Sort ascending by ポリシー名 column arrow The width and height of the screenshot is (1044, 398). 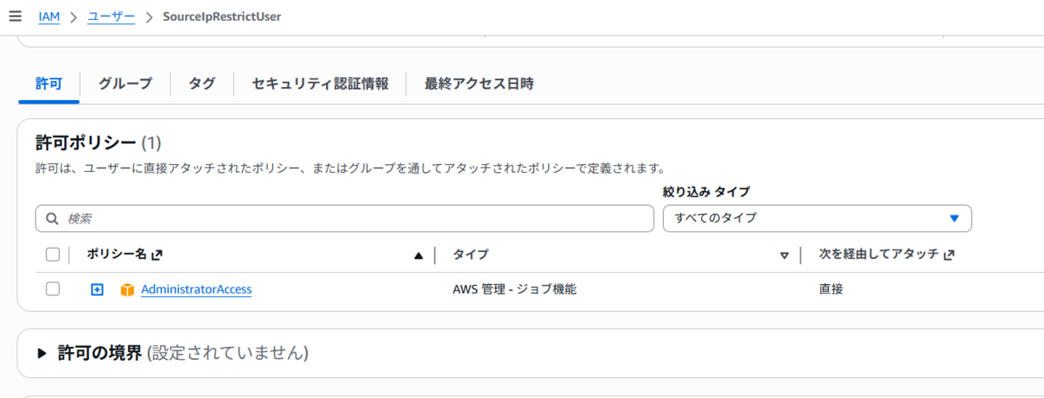click(418, 255)
